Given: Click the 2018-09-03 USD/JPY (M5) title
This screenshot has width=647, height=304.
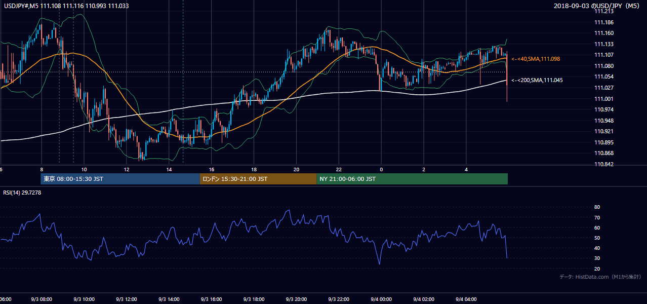Looking at the screenshot, I should point(598,6).
